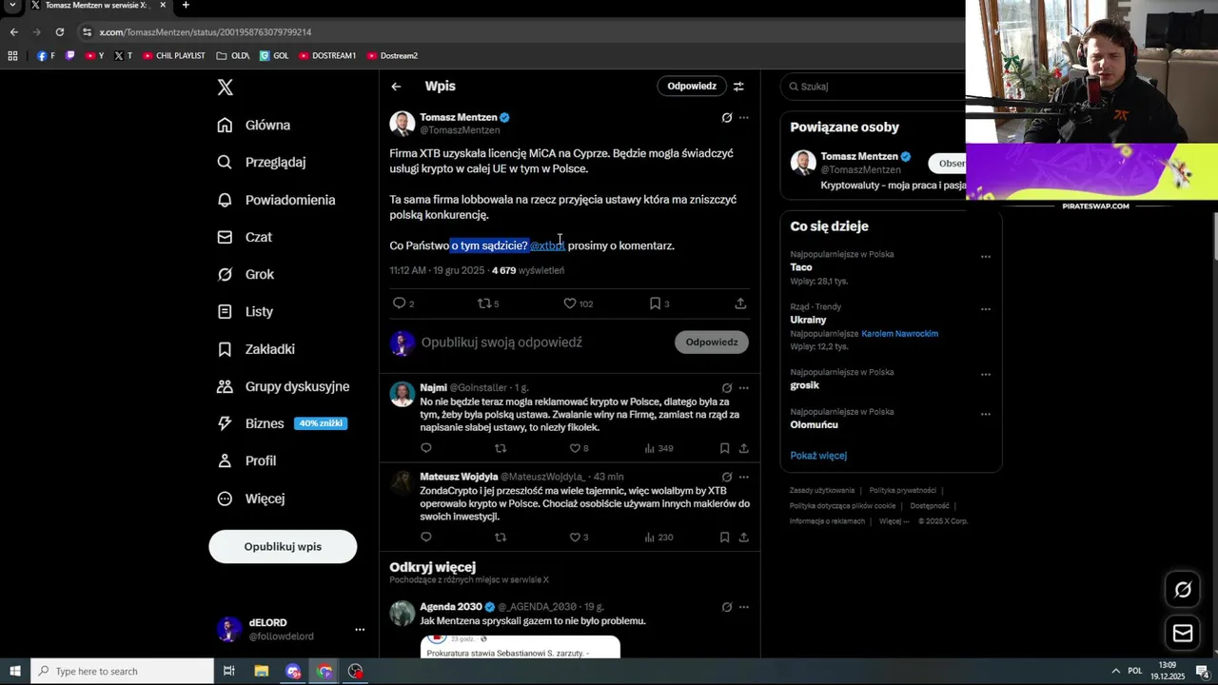Like Najmi's reply with 8 likes

579,448
